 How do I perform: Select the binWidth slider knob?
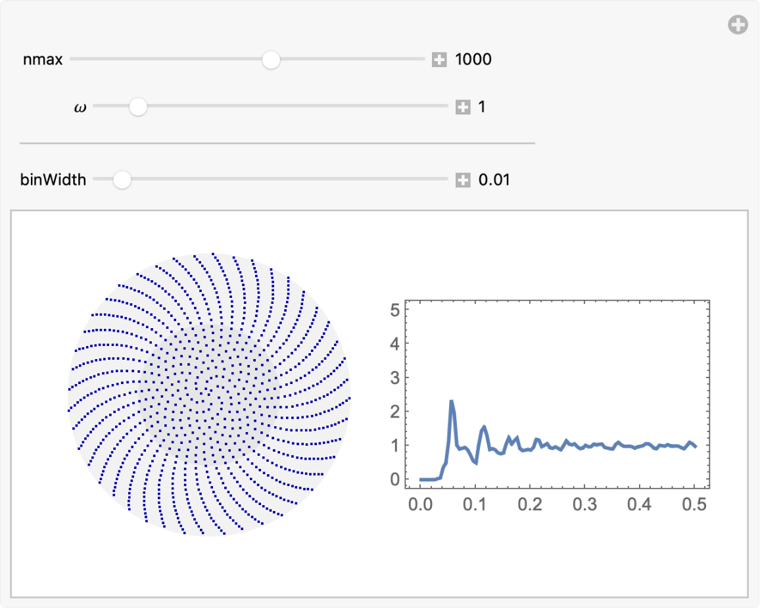coord(122,180)
